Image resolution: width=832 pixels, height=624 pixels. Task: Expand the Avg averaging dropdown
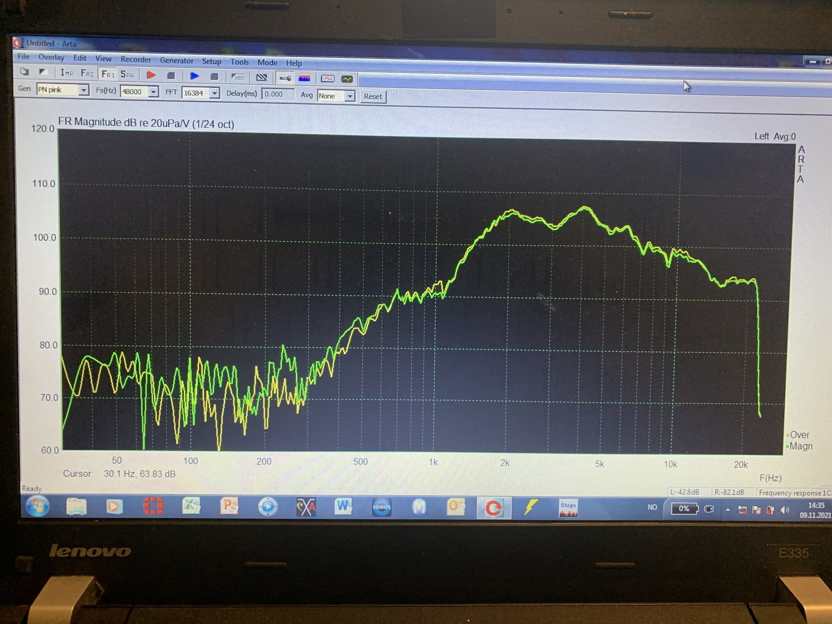350,96
